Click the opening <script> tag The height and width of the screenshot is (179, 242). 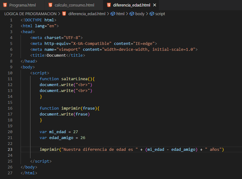click(40, 73)
